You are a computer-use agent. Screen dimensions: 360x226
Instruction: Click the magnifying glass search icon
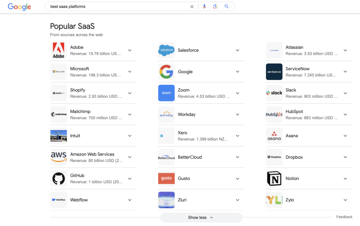[227, 6]
